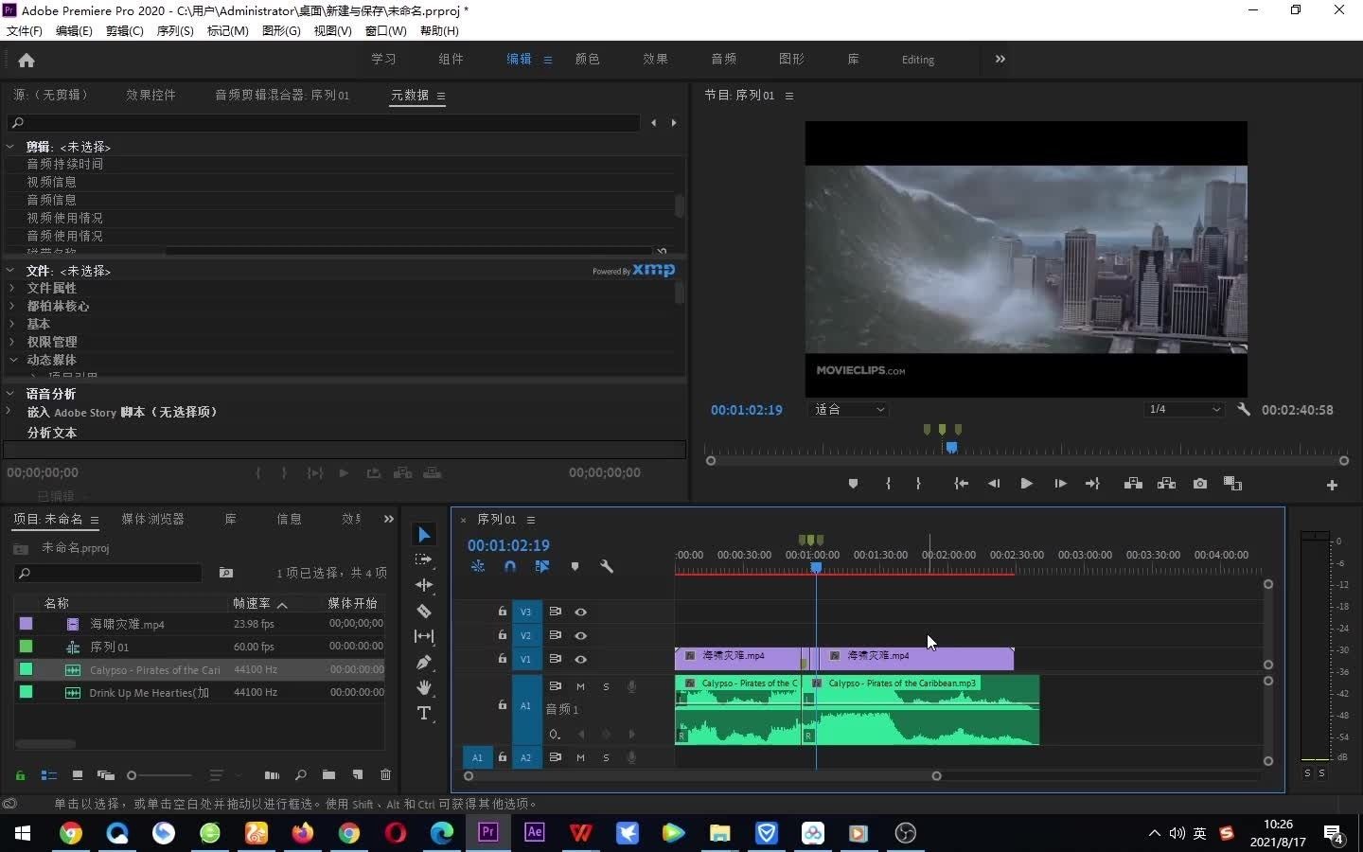Open Program Monitor settings wrench

point(1244,410)
